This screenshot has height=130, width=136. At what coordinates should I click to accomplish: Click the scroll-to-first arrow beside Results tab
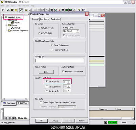coord(5,118)
